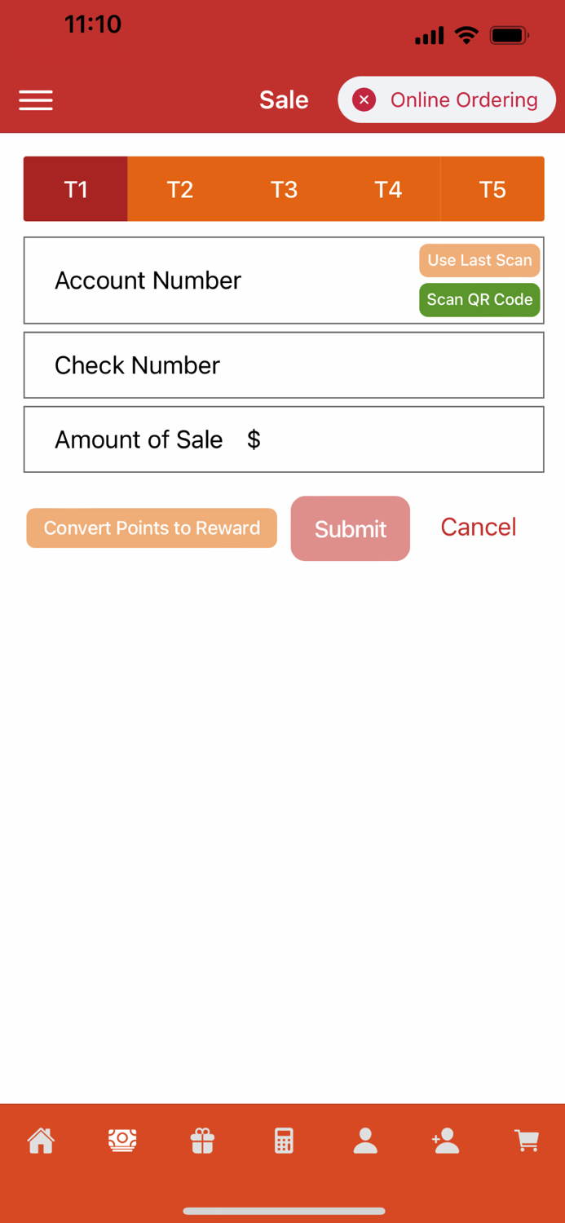Open Scan QR Code
565x1223 pixels.
(479, 299)
